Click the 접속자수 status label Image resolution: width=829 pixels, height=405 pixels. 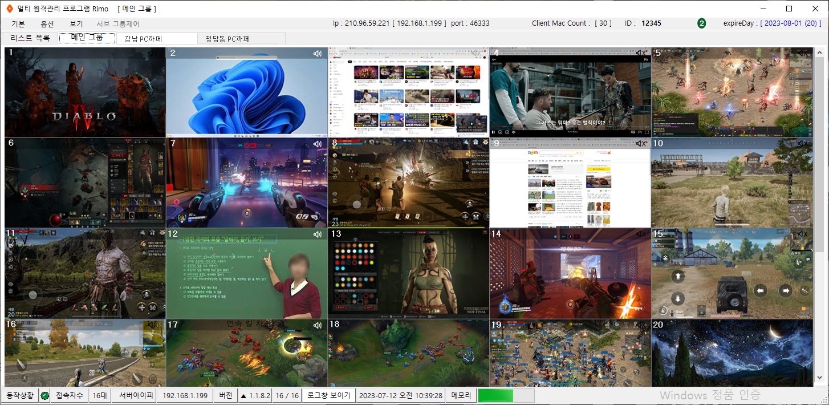70,395
